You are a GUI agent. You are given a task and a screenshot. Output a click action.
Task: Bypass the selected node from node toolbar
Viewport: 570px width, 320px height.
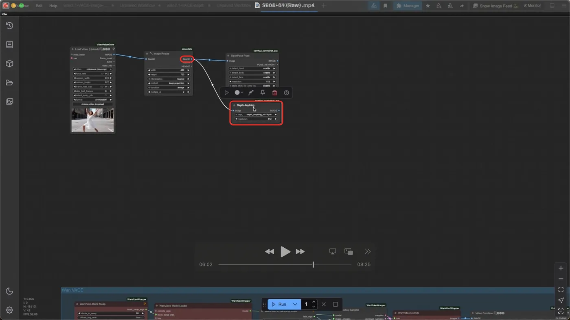(251, 93)
